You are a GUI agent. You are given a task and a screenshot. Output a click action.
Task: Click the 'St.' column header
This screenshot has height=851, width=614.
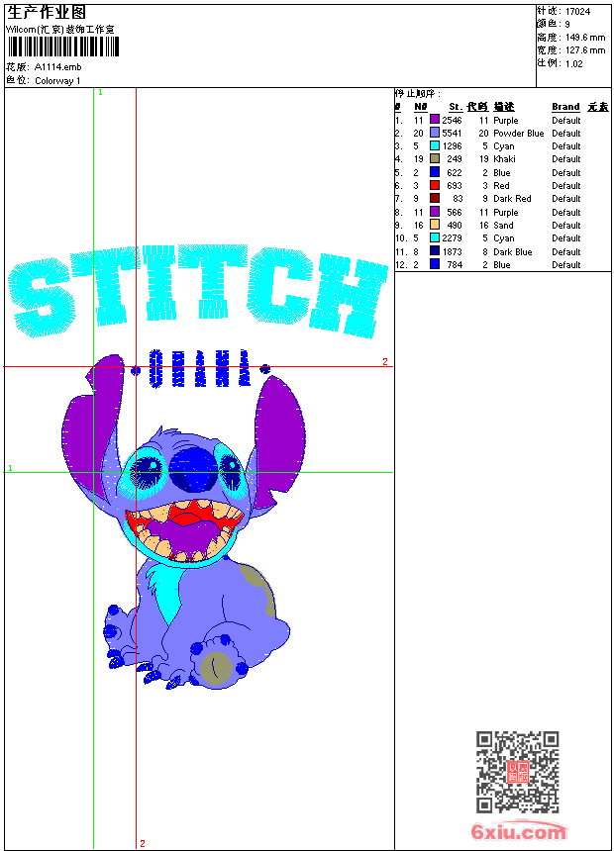click(x=456, y=107)
